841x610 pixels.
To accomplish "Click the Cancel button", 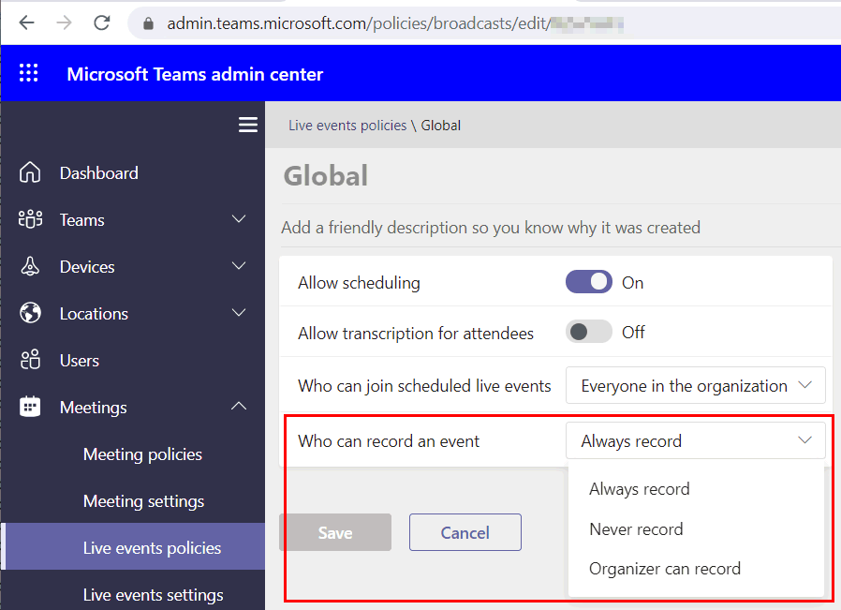I will coord(465,532).
